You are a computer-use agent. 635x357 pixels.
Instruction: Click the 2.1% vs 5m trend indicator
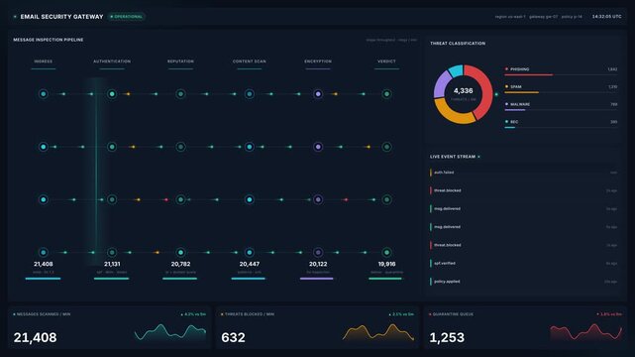pos(401,314)
